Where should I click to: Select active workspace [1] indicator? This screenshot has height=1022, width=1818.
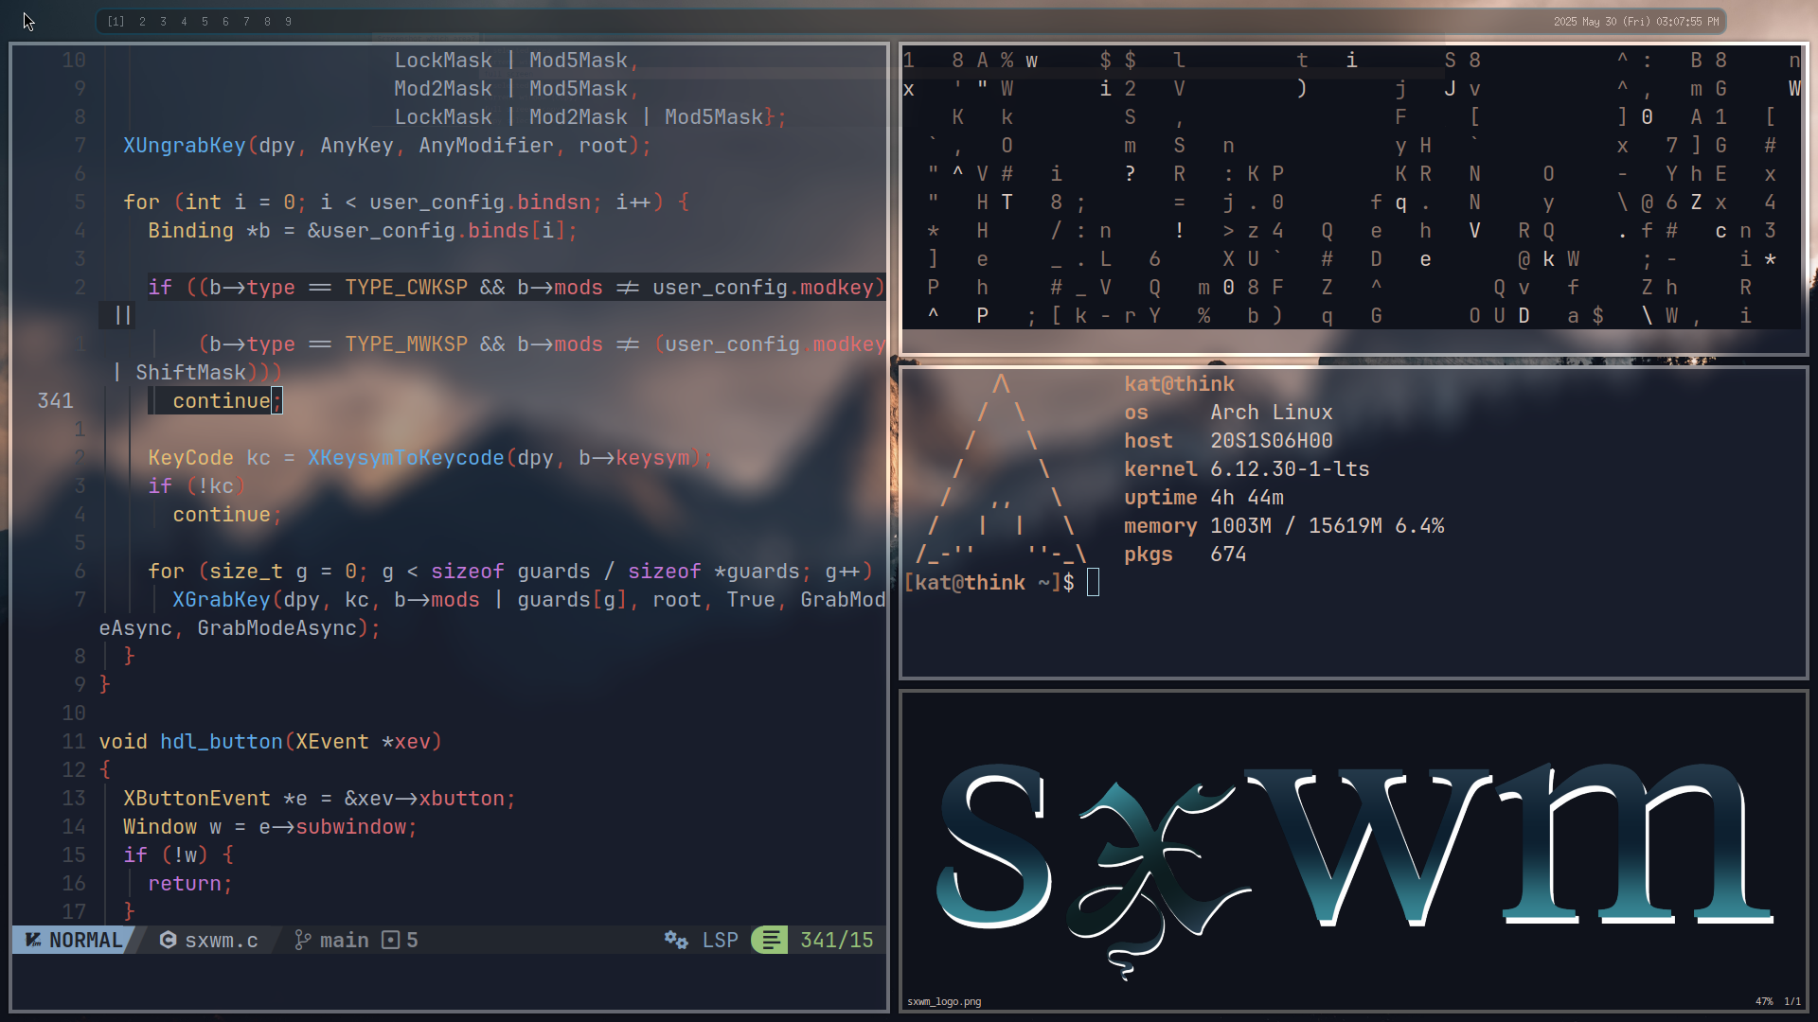[x=116, y=21]
